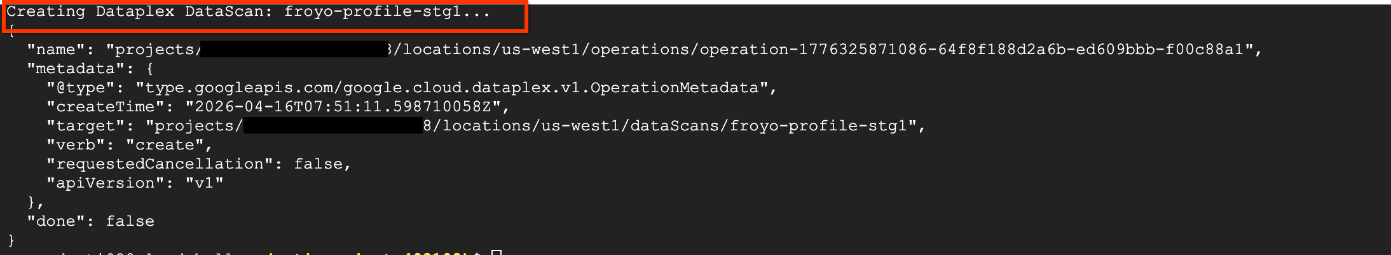Click the "name" key in the JSON output

click(56, 50)
